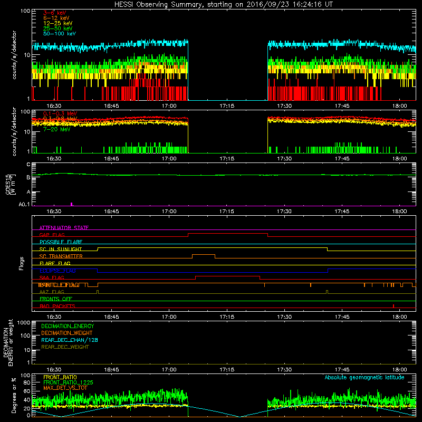Click the ATTENUATOR_STATE flag label
The height and width of the screenshot is (422, 422).
click(x=64, y=228)
